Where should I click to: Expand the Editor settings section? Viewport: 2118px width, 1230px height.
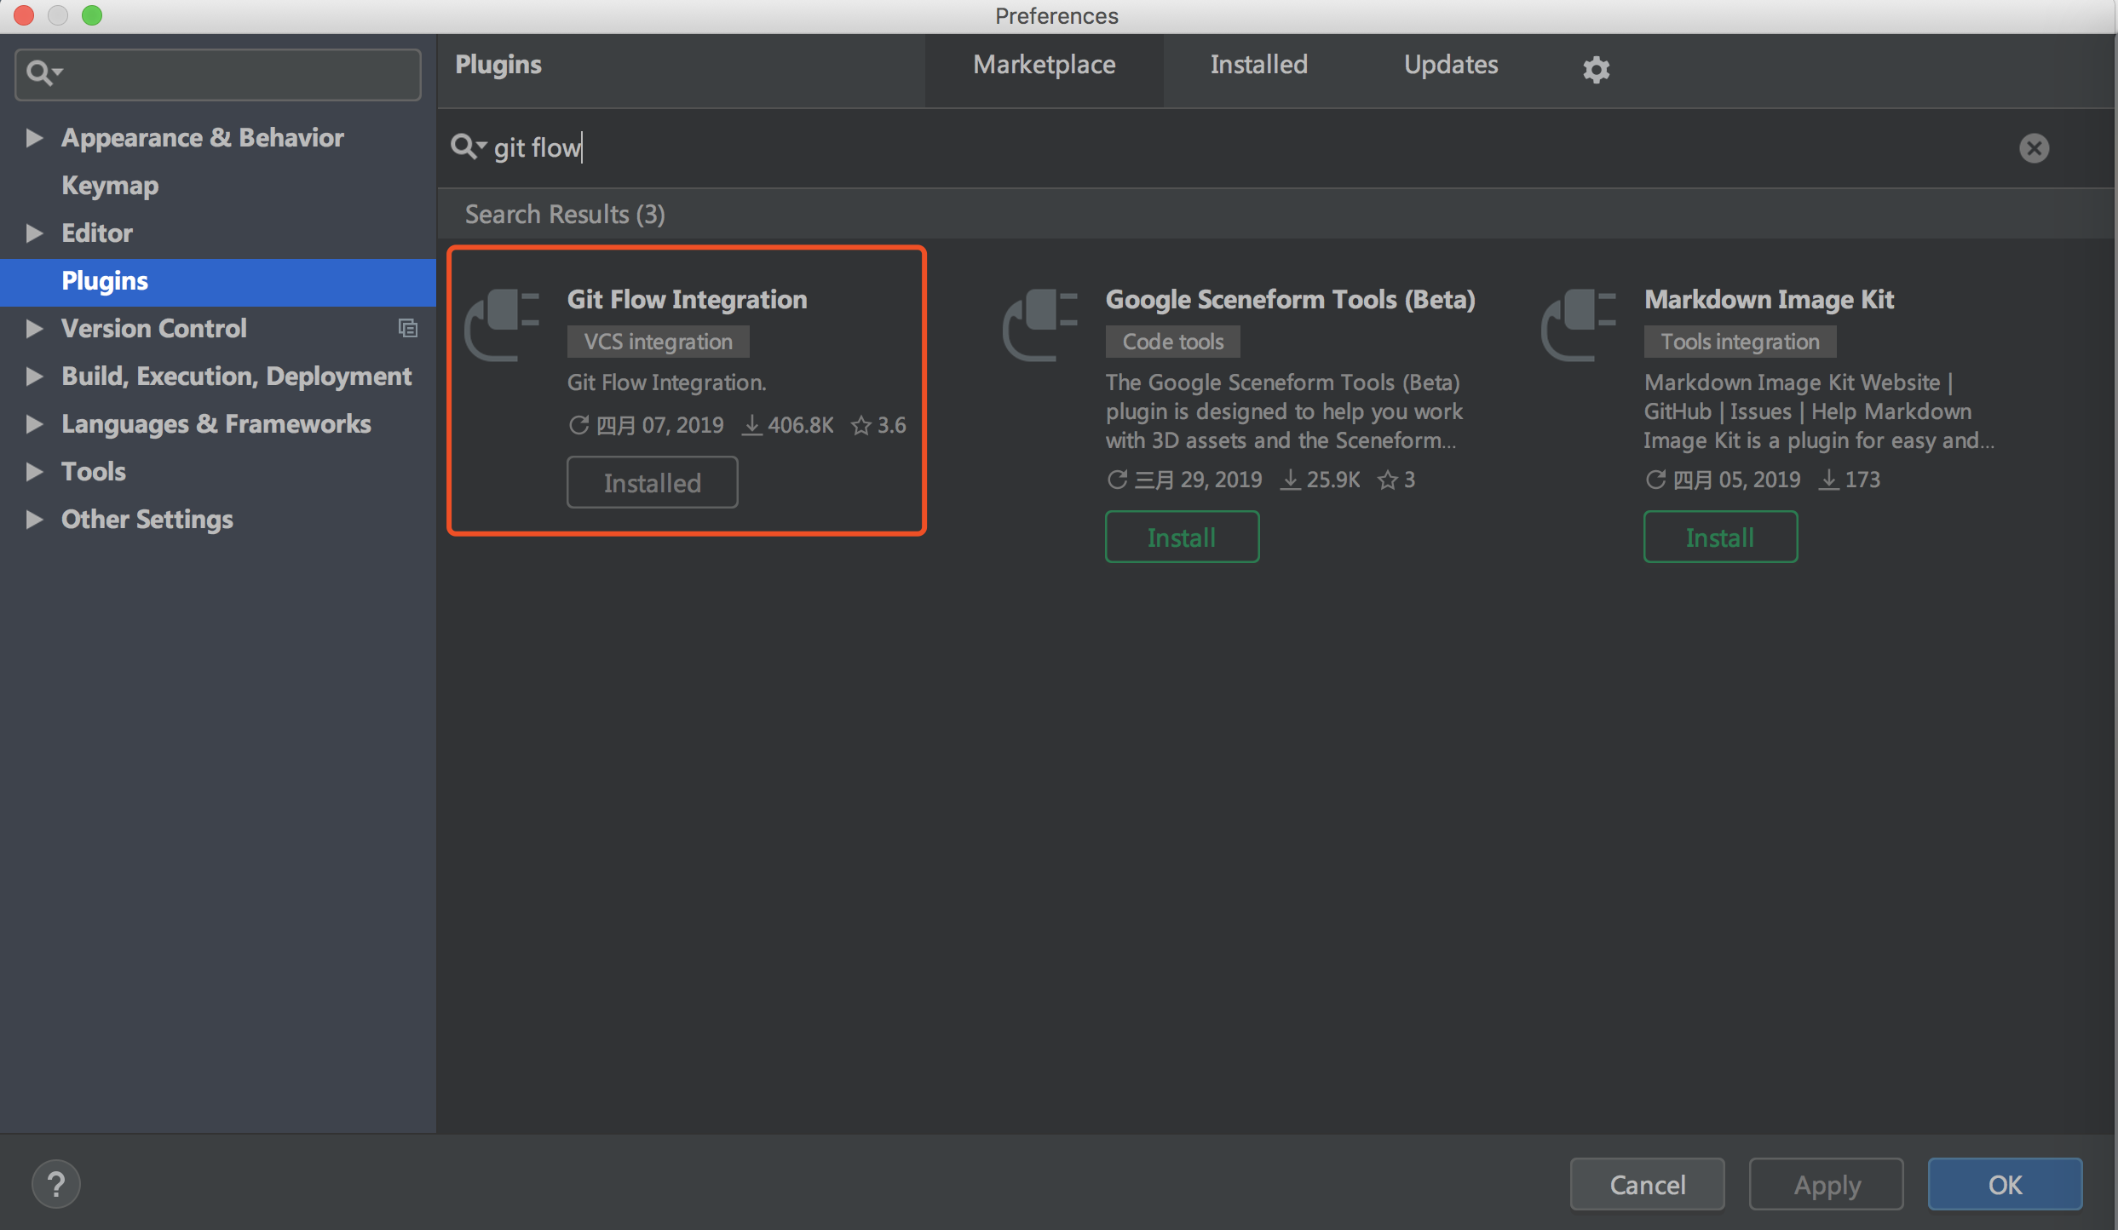click(34, 233)
